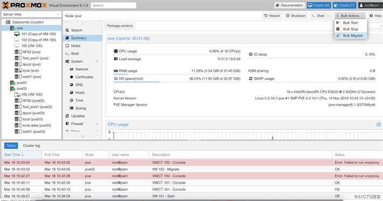
Task: Sort by Description column
Action: (241, 155)
